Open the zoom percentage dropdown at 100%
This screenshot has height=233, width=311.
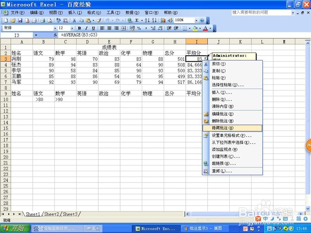pyautogui.click(x=196, y=21)
